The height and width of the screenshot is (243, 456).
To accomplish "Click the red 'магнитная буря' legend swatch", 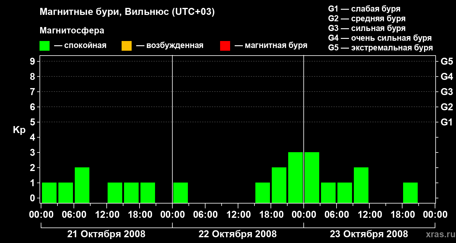I will pyautogui.click(x=225, y=46).
